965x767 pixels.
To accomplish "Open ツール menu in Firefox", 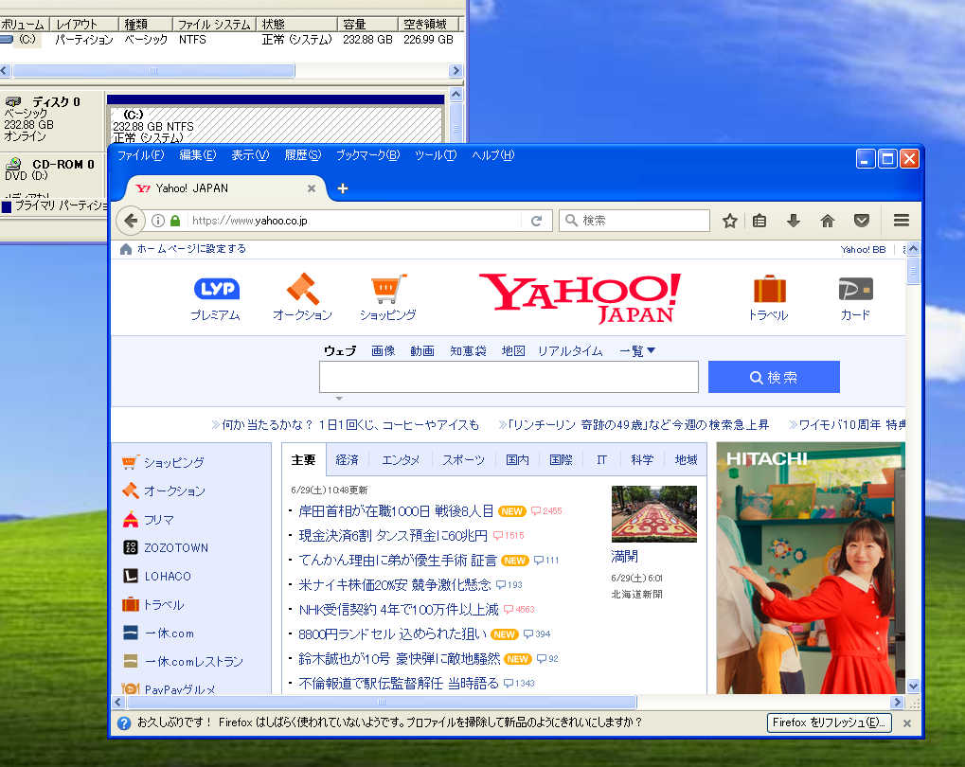I will point(435,155).
